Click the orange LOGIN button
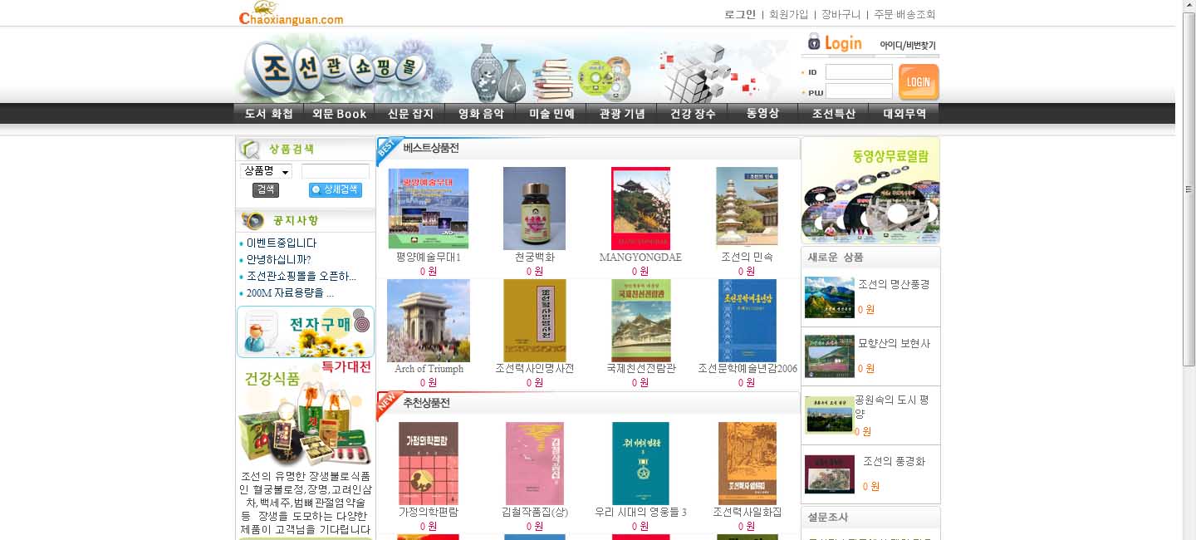This screenshot has width=1196, height=540. 919,82
